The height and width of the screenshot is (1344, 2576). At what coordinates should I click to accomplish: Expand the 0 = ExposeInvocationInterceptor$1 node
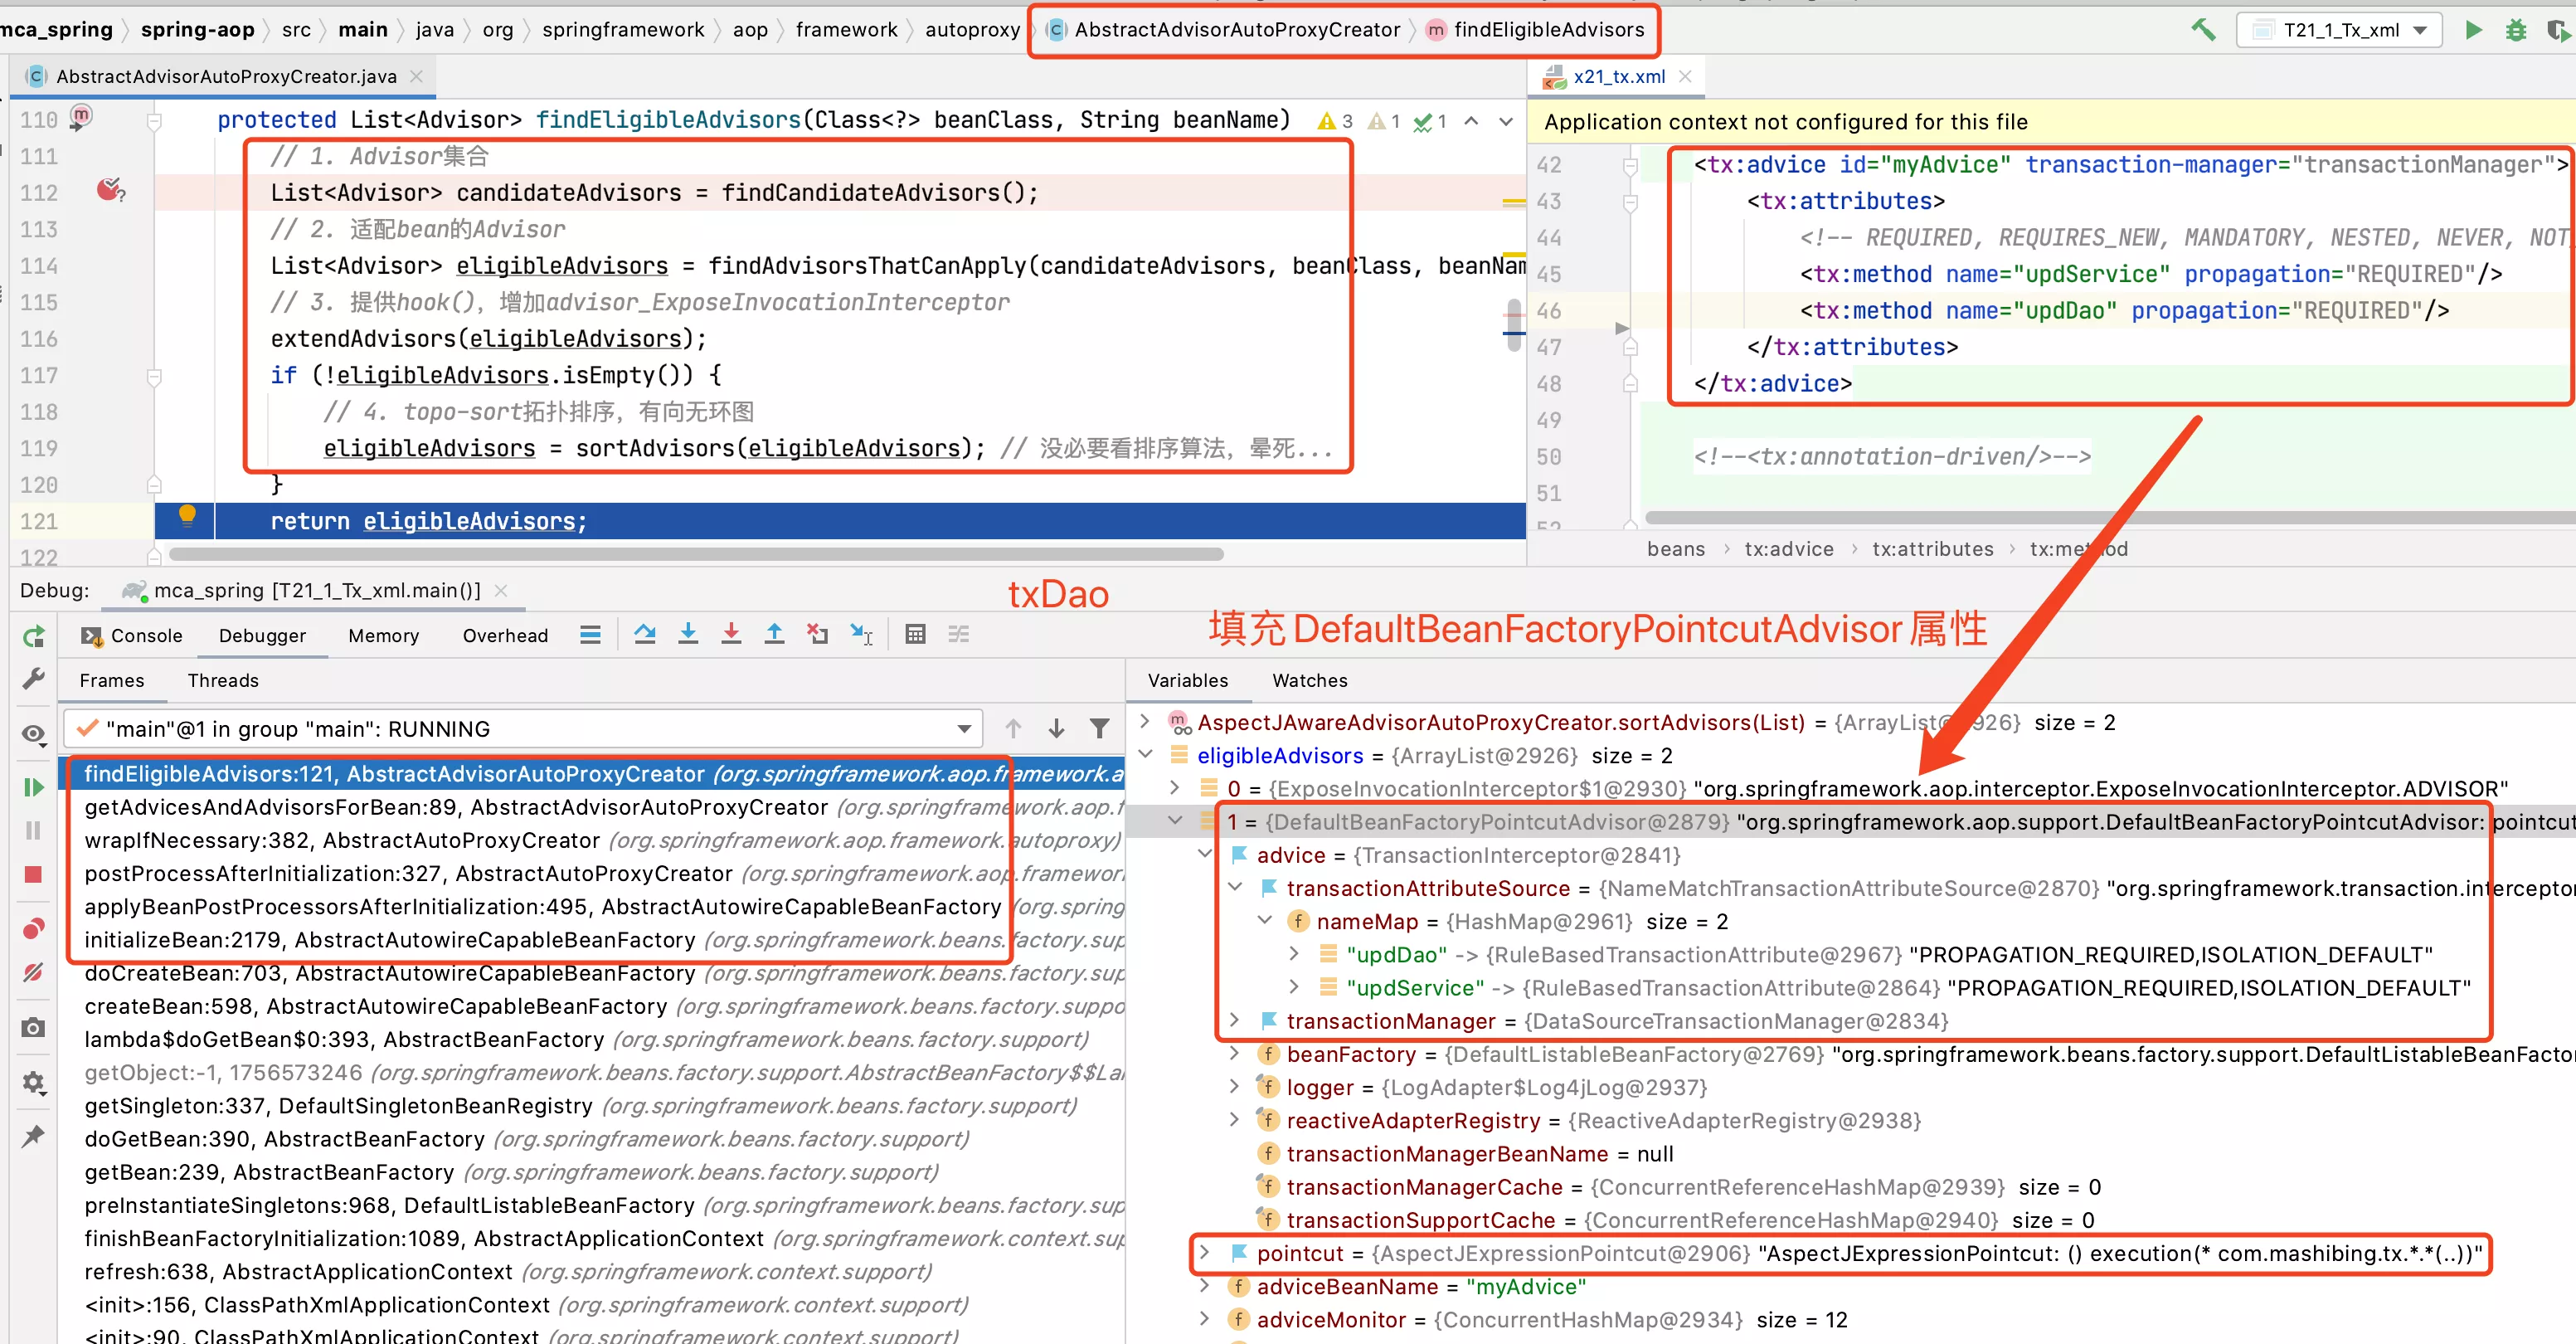click(1175, 788)
